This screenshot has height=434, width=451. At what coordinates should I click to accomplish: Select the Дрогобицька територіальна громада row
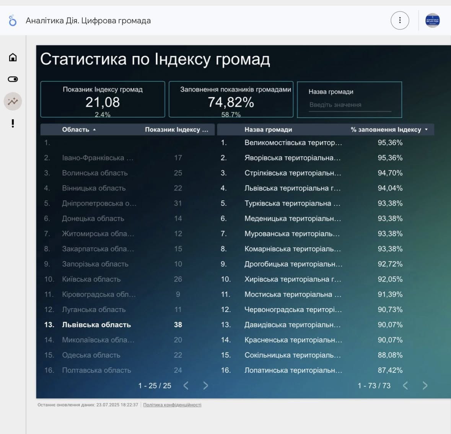(x=293, y=264)
